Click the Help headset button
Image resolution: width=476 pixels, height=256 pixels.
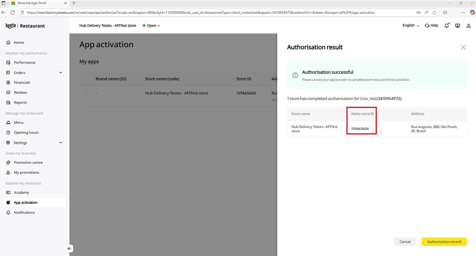(x=431, y=25)
